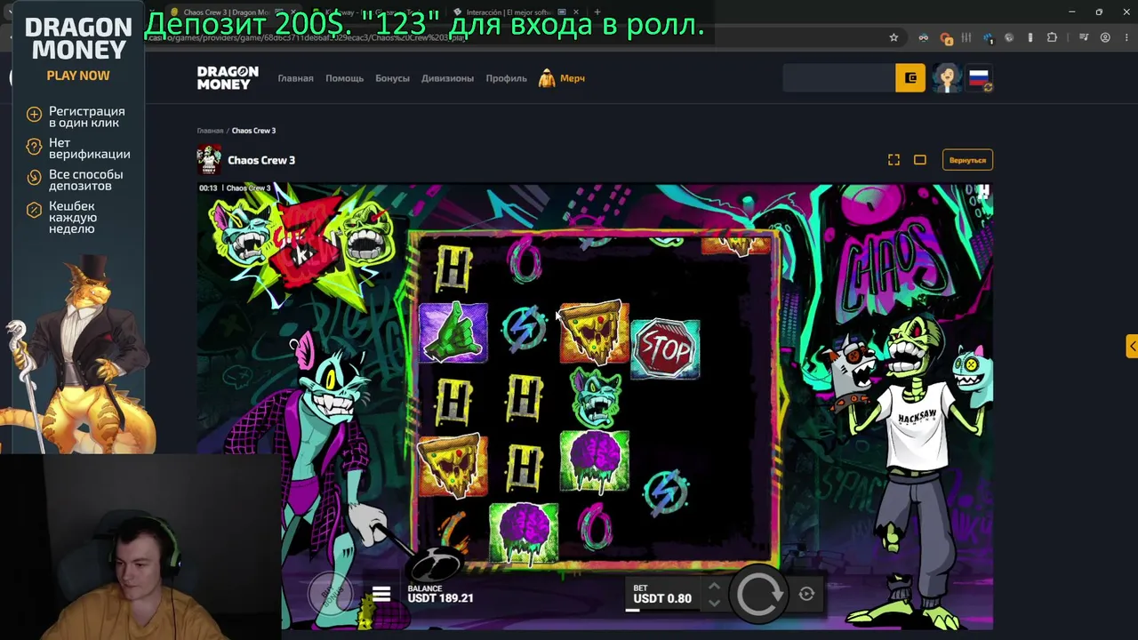Click the site balance field next to the wallet
Screen dimensions: 1138x640
pyautogui.click(x=838, y=78)
